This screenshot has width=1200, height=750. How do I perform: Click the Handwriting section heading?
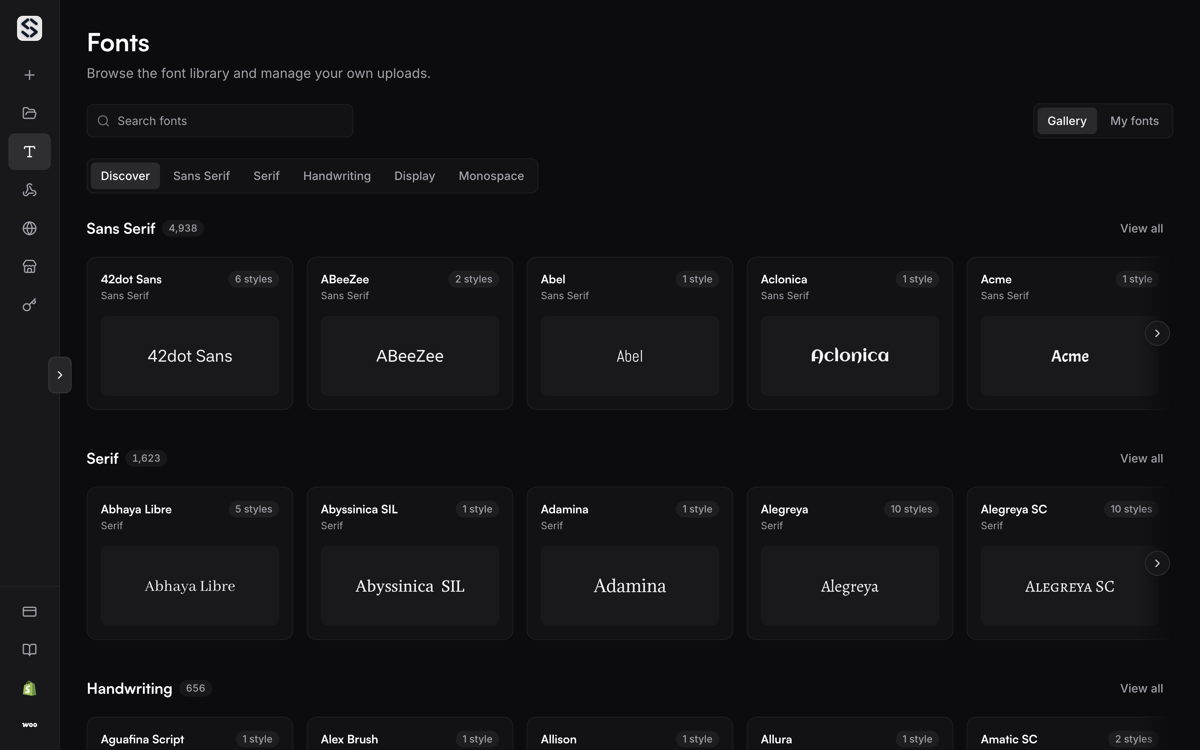(130, 688)
